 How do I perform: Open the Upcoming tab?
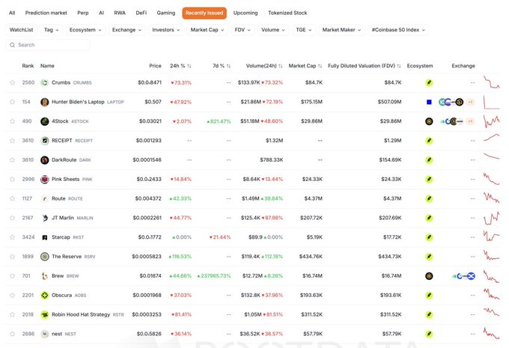click(246, 13)
